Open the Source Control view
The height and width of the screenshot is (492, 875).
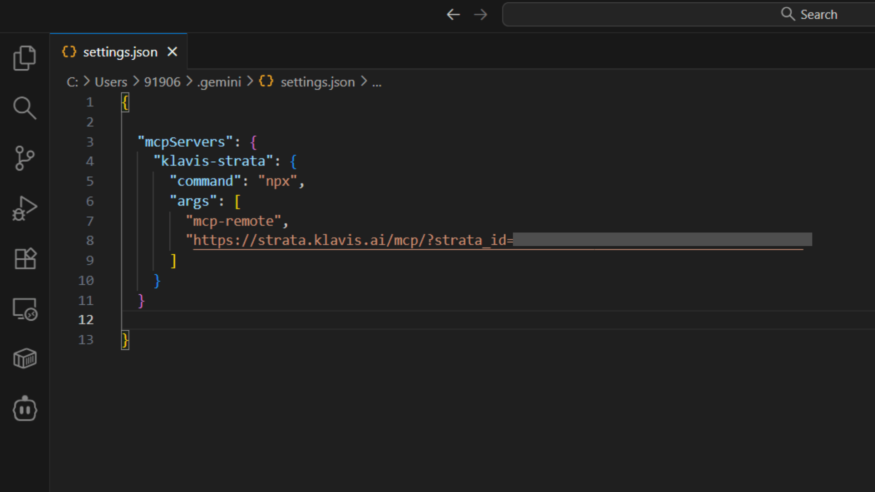25,158
